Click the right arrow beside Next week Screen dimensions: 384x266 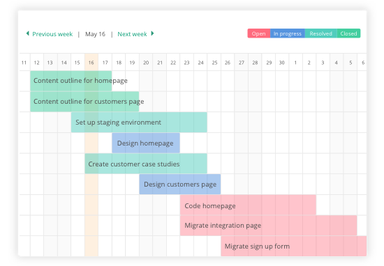point(152,33)
